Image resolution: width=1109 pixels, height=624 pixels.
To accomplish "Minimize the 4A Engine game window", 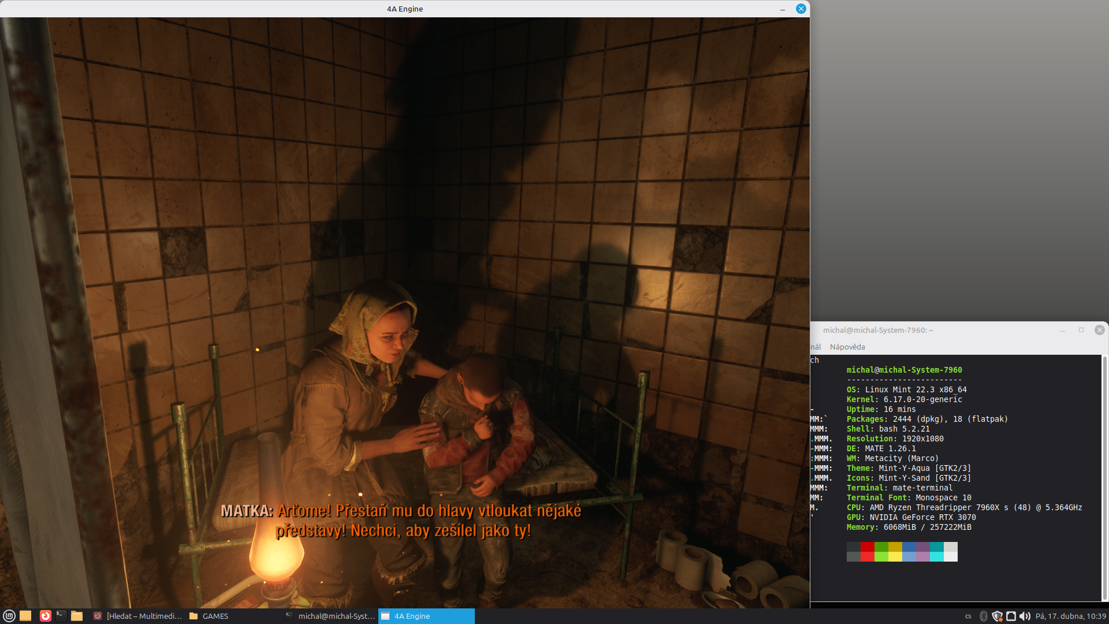I will pyautogui.click(x=783, y=9).
